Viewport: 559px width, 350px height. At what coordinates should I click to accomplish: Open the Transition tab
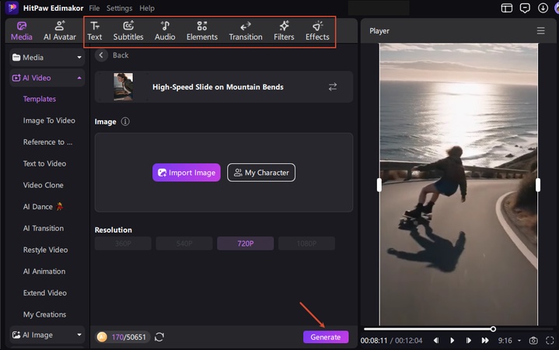click(x=246, y=31)
